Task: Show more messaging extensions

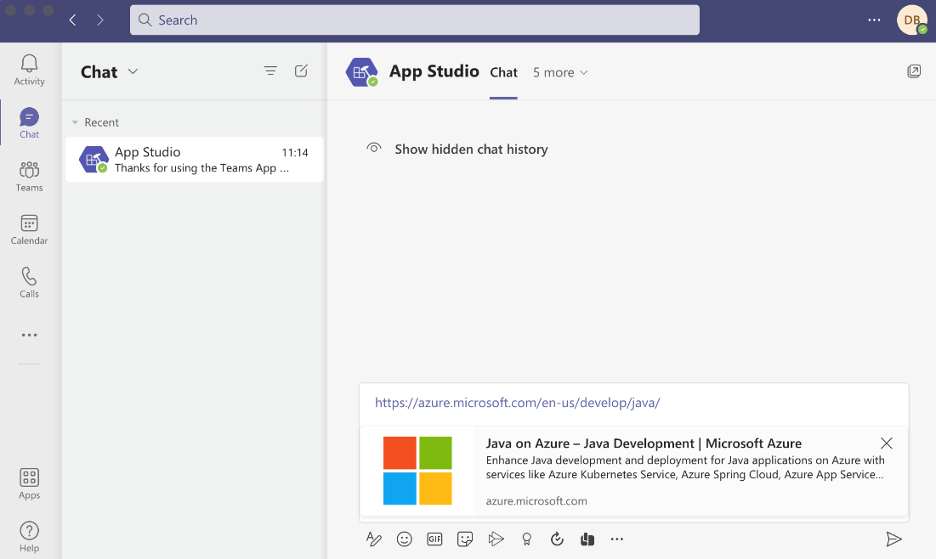Action: click(617, 539)
